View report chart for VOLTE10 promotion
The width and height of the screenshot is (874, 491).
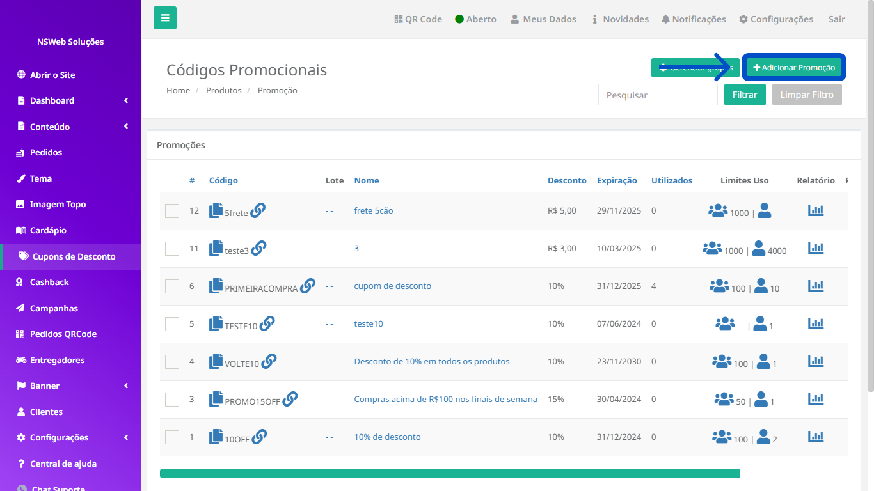(x=816, y=361)
